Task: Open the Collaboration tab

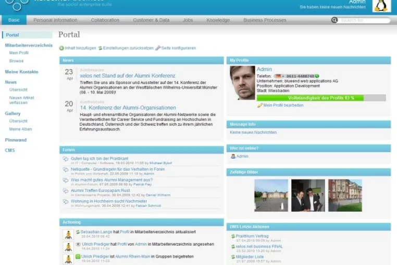Action: pos(105,20)
